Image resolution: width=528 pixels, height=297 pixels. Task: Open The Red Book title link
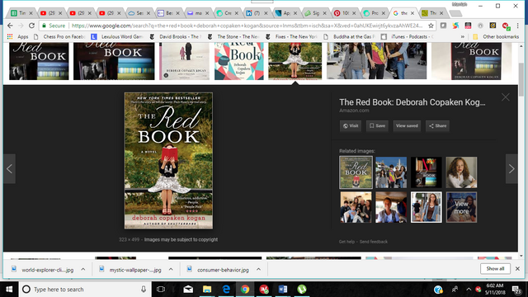[x=412, y=102]
